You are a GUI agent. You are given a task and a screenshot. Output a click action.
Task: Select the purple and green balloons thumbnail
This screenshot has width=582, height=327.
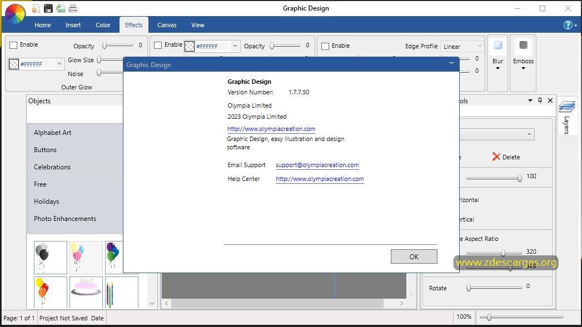(115, 258)
